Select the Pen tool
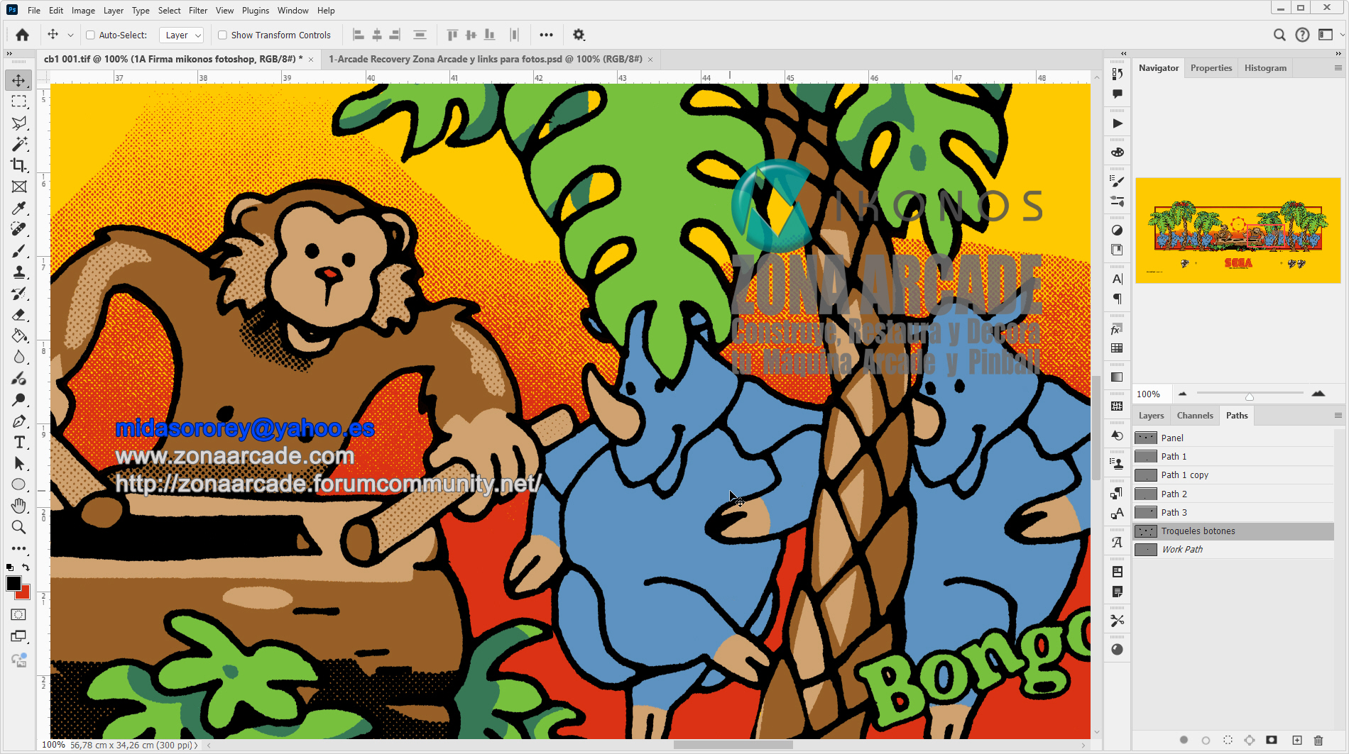This screenshot has height=754, width=1349. pos(19,421)
